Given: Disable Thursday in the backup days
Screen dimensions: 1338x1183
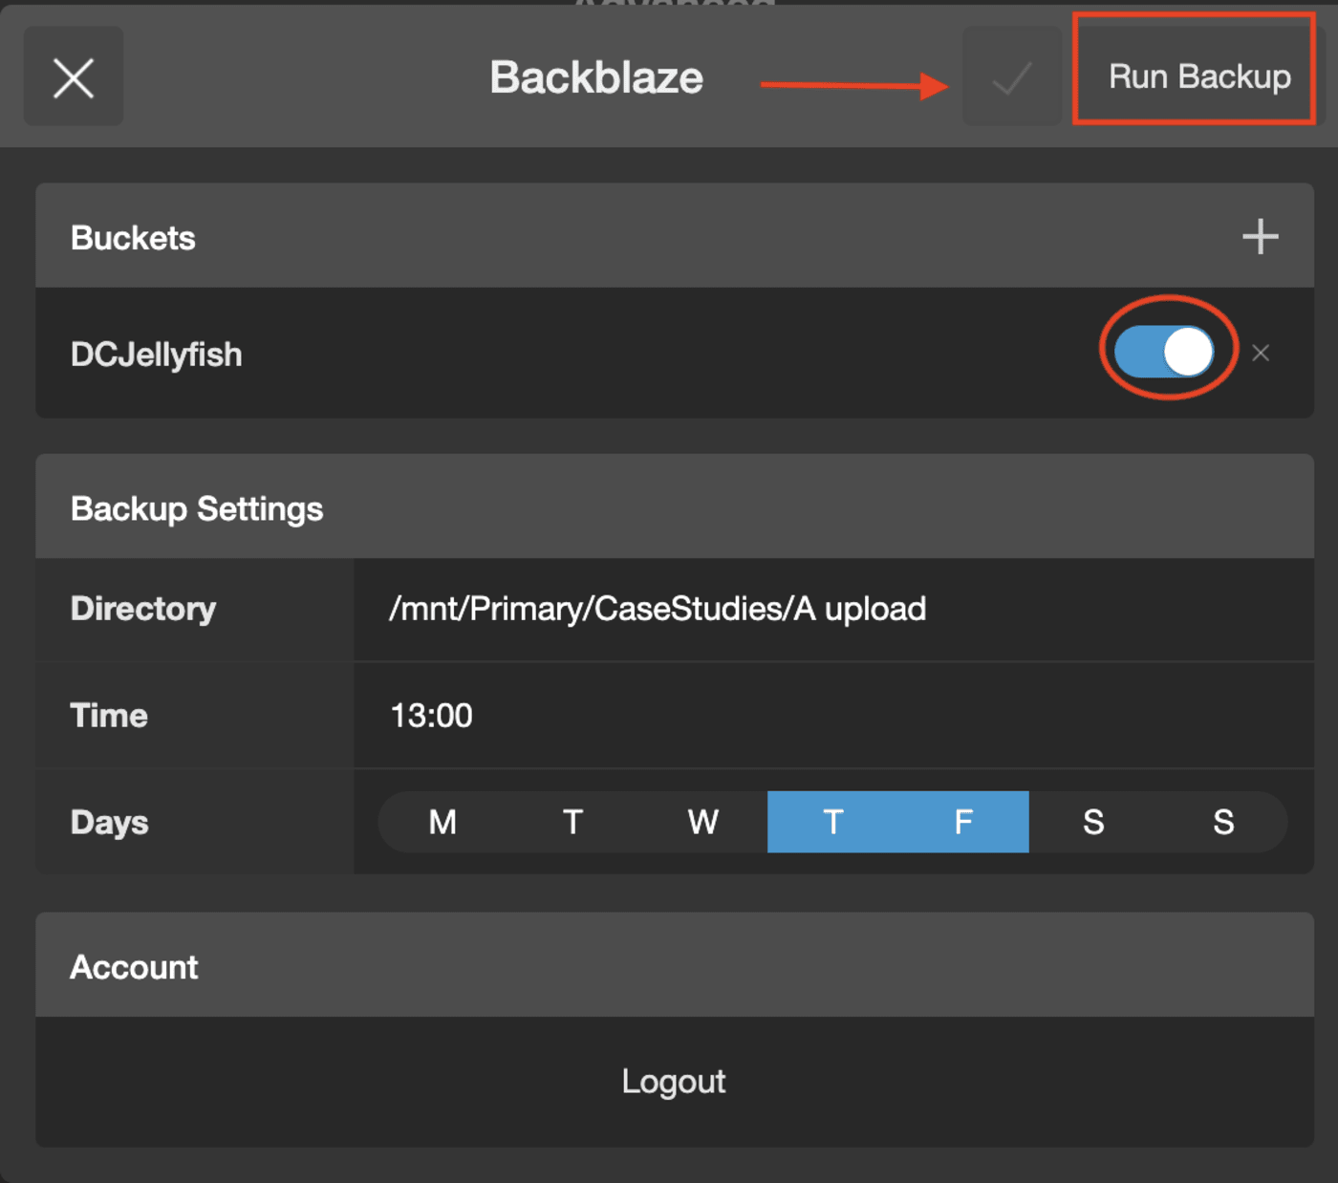Looking at the screenshot, I should [832, 822].
